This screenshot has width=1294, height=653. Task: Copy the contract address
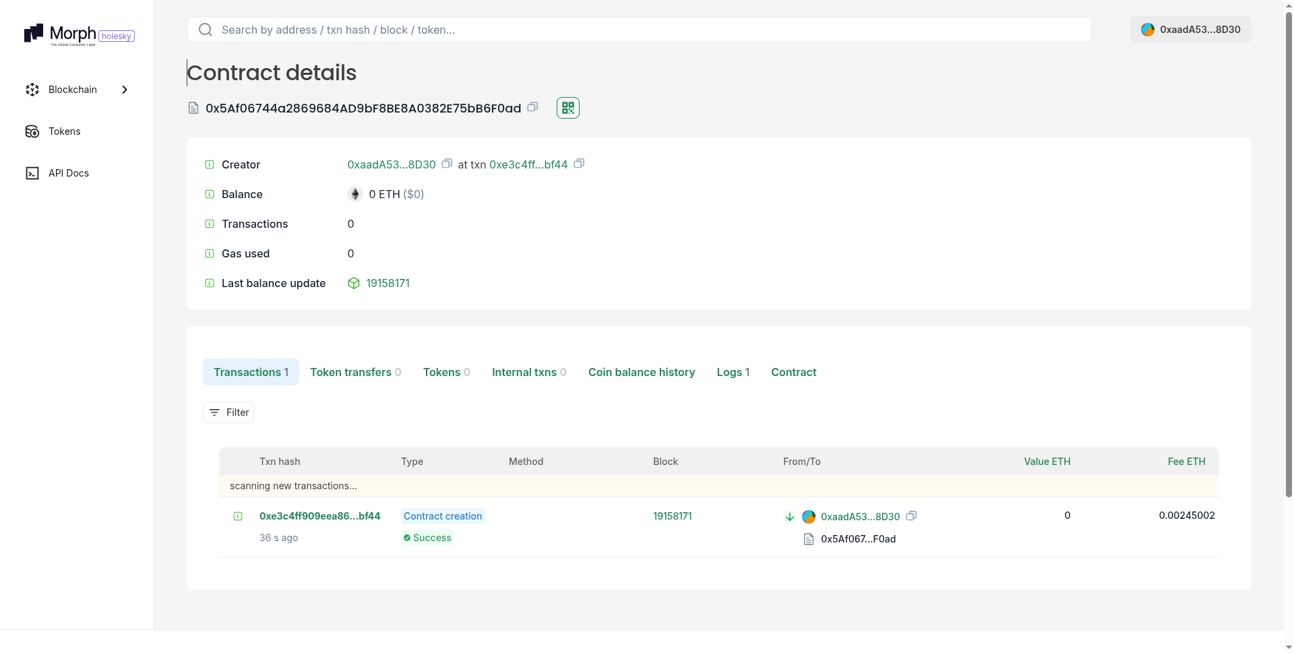pos(532,107)
